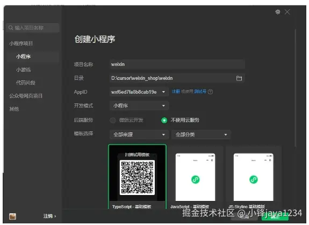The height and width of the screenshot is (225, 309).
Task: Open the 开发模式 小程序 dropdown
Action: [x=139, y=106]
